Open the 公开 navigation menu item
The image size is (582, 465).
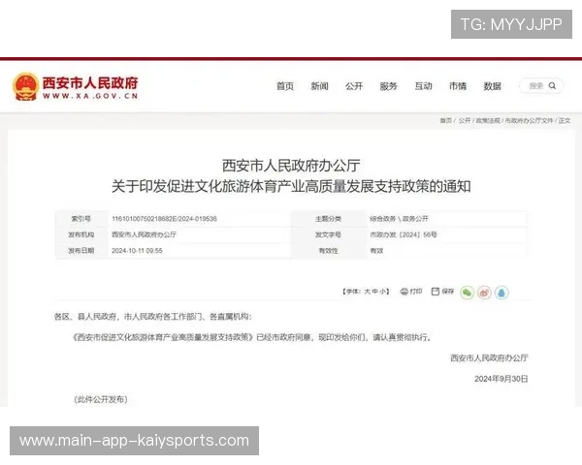tap(354, 86)
